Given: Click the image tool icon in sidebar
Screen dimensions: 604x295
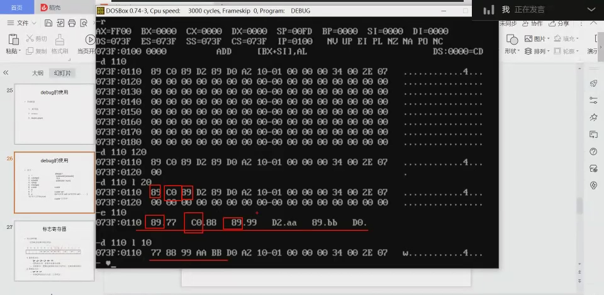Looking at the screenshot, I should (593, 169).
